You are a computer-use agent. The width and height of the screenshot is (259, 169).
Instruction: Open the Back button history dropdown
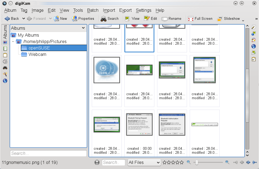(x=24, y=19)
